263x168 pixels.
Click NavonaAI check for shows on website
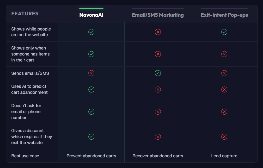click(91, 32)
